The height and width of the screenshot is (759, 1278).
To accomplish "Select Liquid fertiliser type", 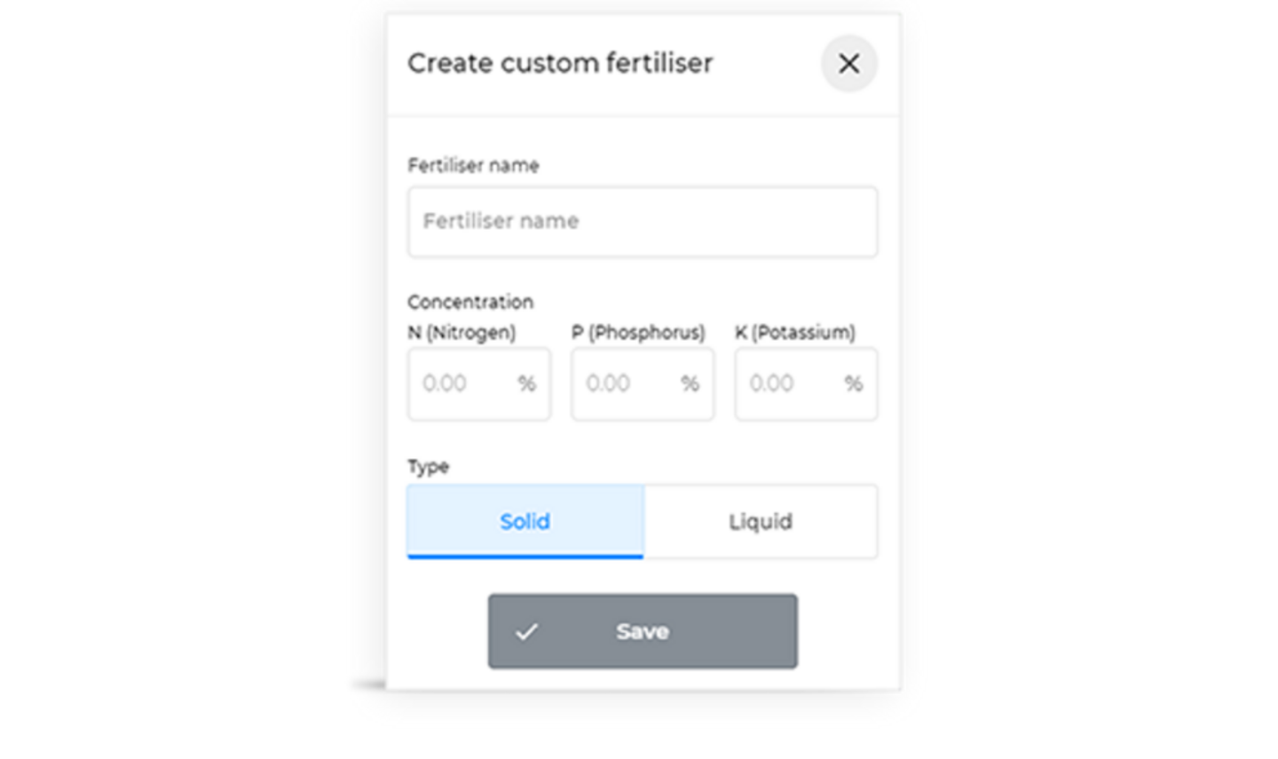I will [761, 521].
